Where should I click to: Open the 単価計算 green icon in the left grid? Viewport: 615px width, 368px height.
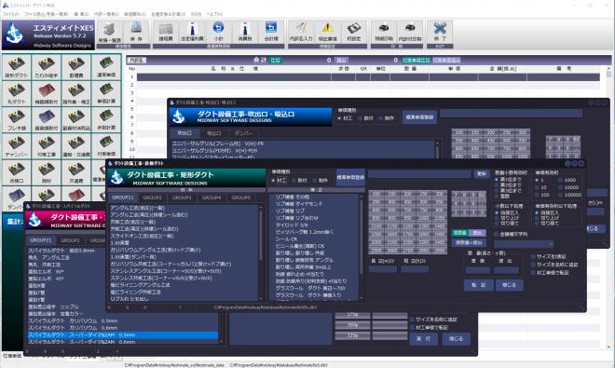[106, 93]
